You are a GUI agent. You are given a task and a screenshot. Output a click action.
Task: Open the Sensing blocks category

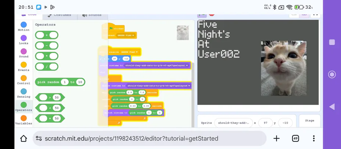coord(23,93)
